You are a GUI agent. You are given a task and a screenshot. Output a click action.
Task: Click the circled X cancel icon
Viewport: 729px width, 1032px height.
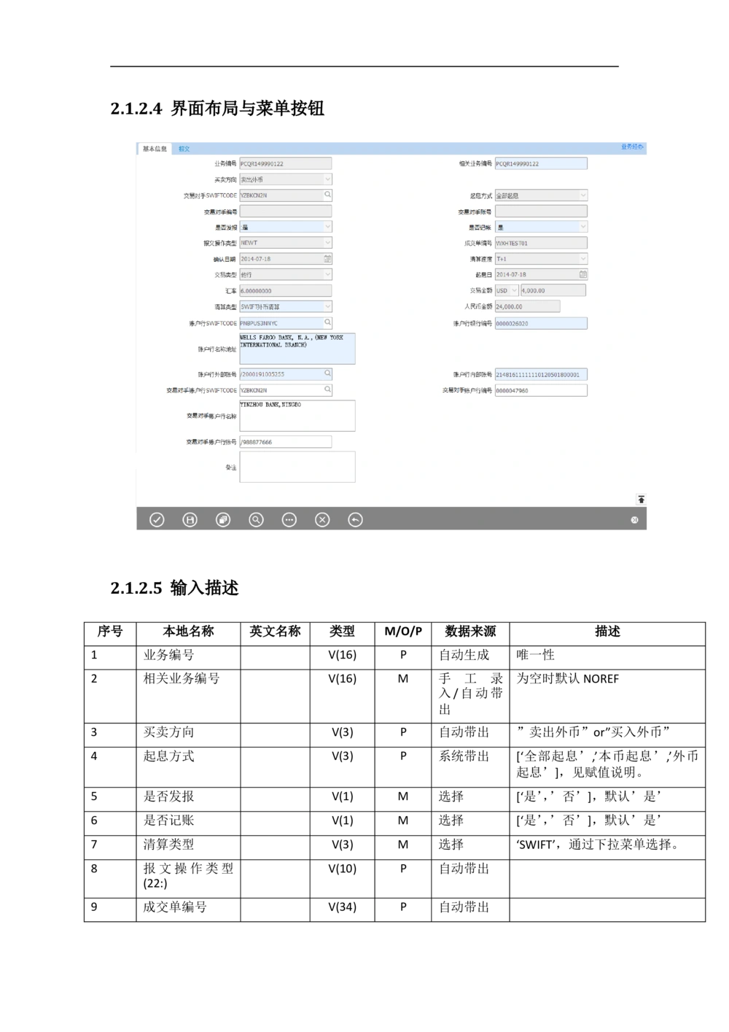coord(322,519)
